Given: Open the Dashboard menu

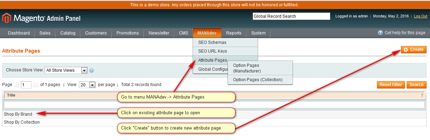Looking at the screenshot, I should pos(19,33).
